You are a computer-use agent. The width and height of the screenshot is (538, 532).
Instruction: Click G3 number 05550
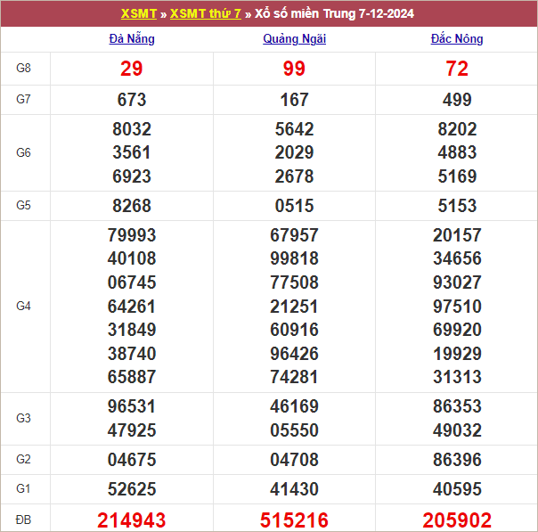295,430
